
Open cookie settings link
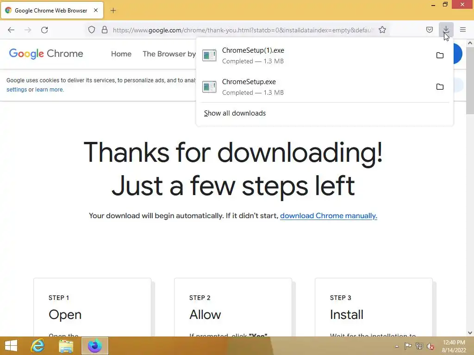[x=17, y=90]
